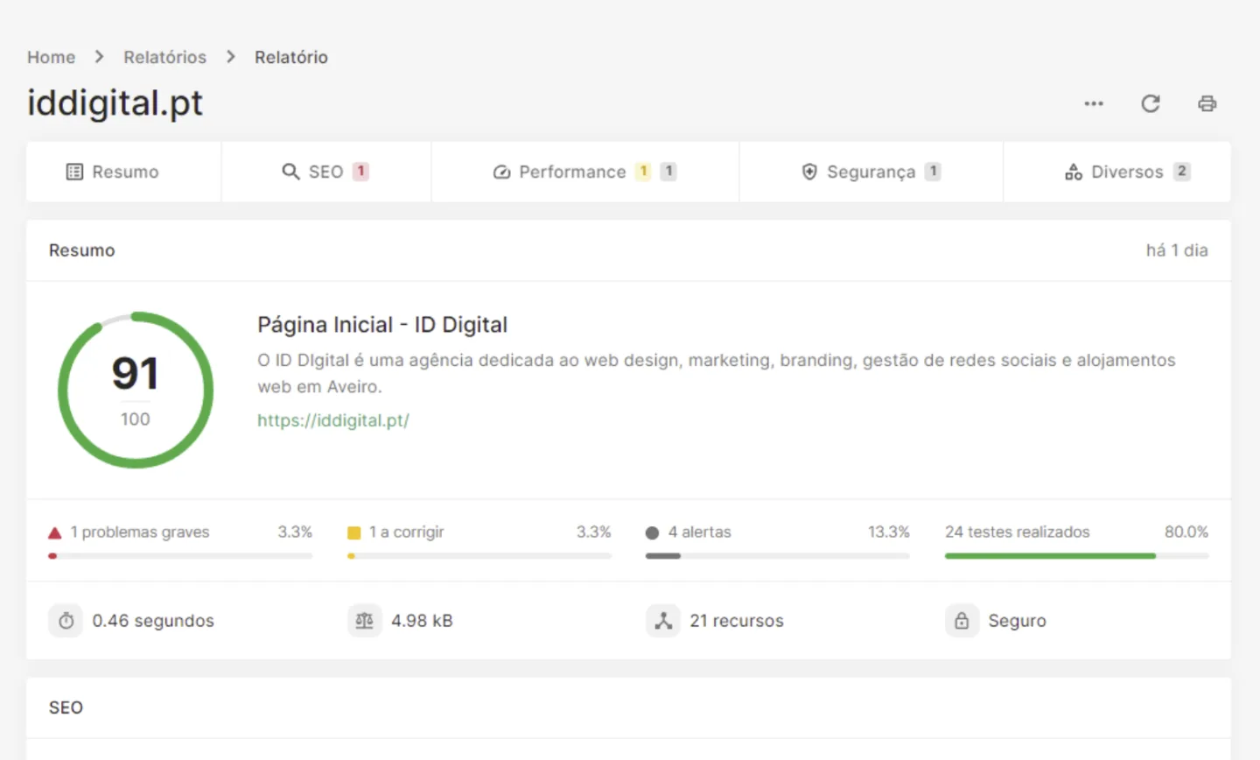Click the '1 problemas graves' progress bar

tap(180, 556)
